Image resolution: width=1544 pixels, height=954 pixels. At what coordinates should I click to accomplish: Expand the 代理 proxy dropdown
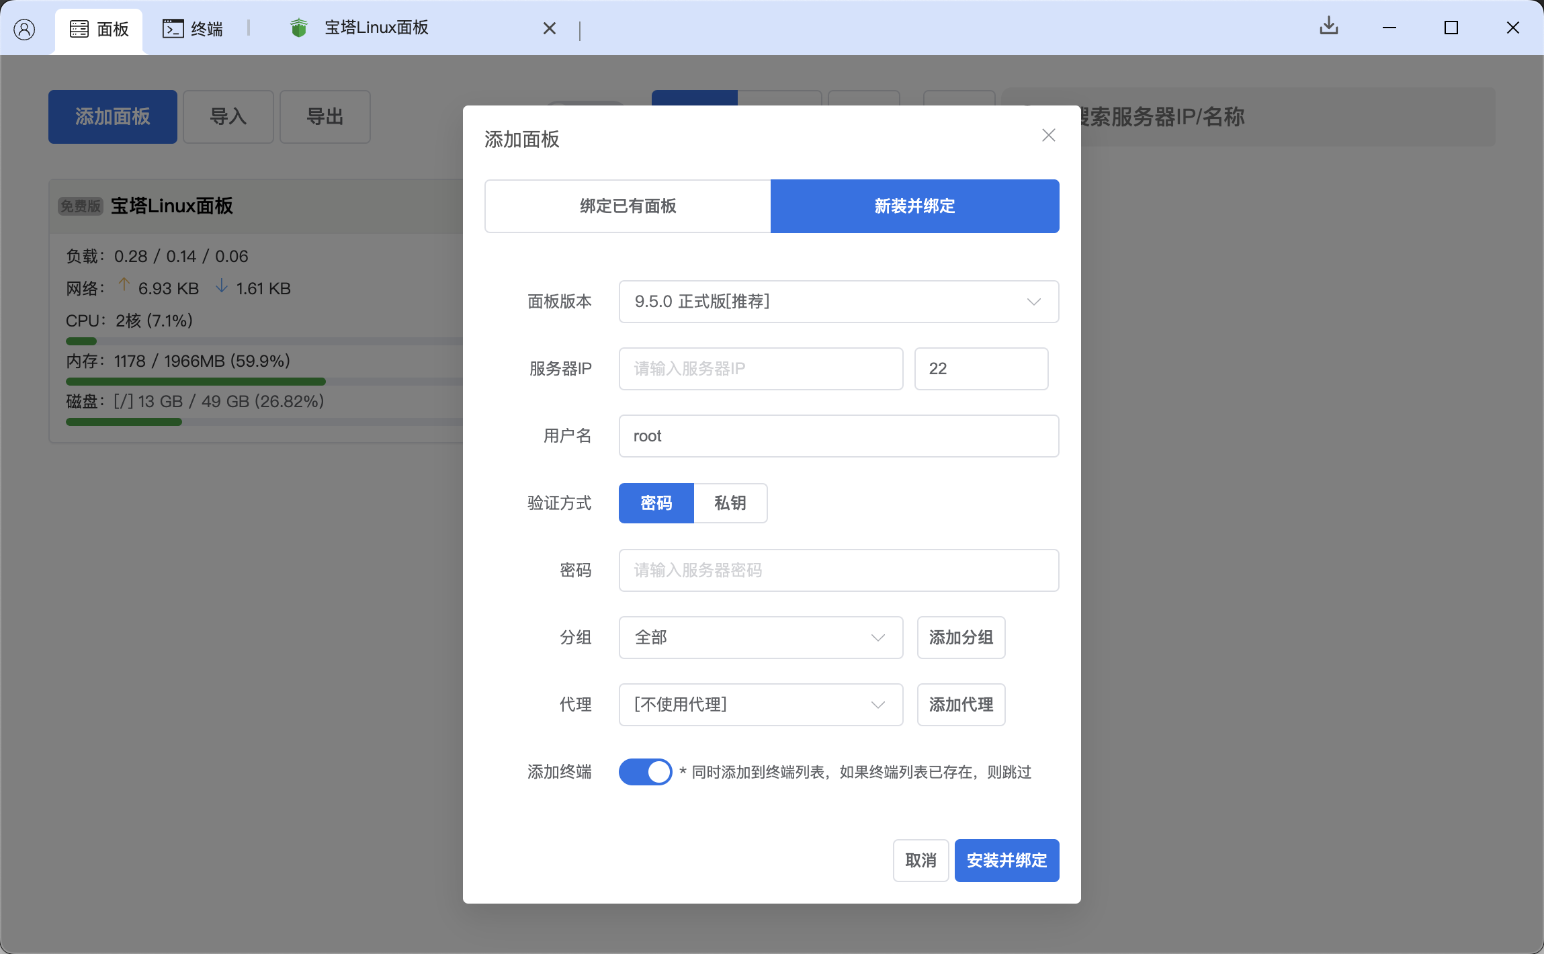click(760, 704)
